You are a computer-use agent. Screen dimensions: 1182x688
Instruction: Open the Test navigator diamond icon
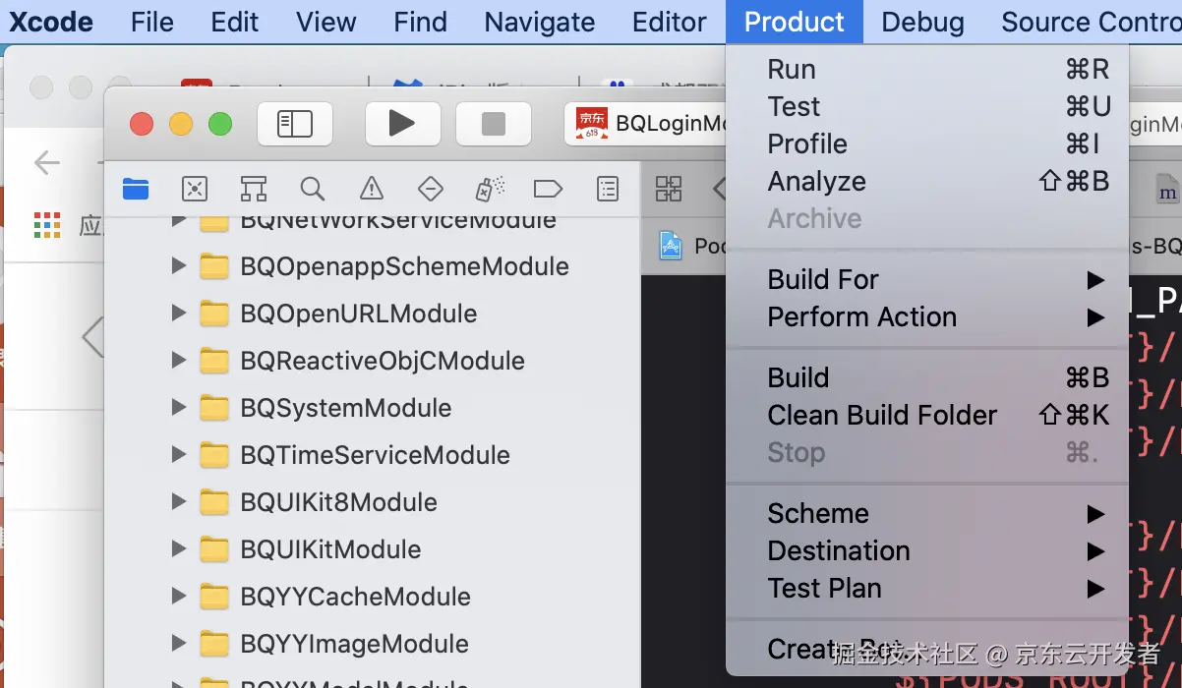(x=431, y=189)
